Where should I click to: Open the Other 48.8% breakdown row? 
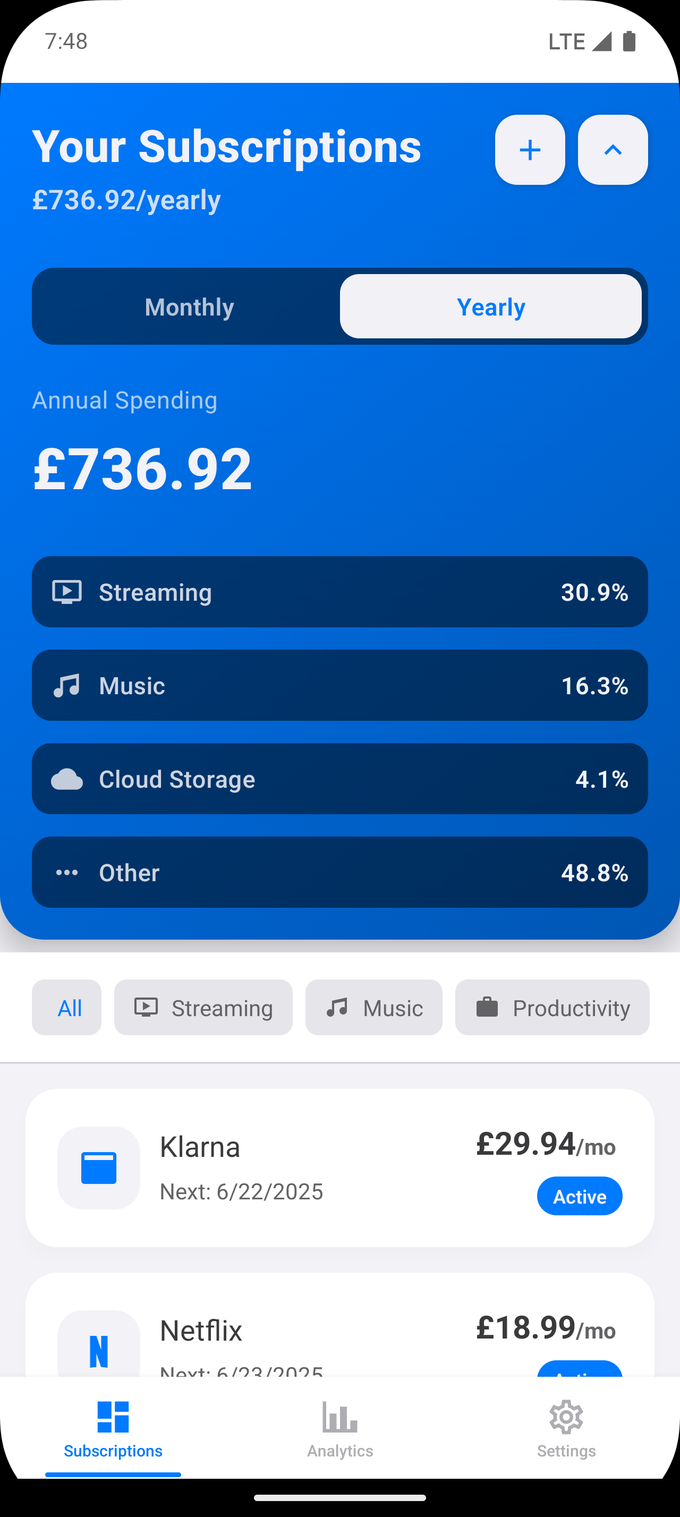point(339,872)
